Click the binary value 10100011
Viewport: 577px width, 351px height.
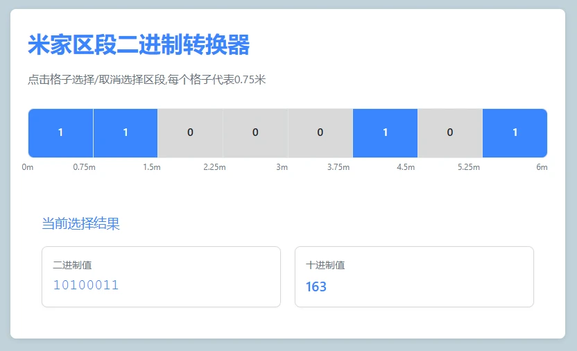pos(86,285)
